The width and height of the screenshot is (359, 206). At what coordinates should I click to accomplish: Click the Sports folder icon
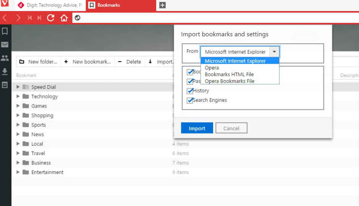coord(26,125)
